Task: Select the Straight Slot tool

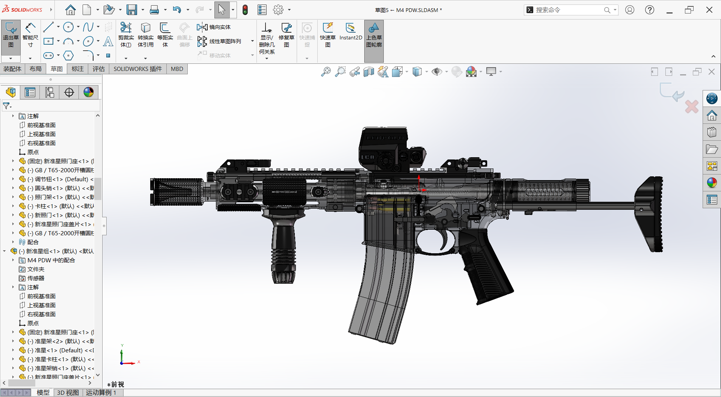Action: click(x=48, y=56)
